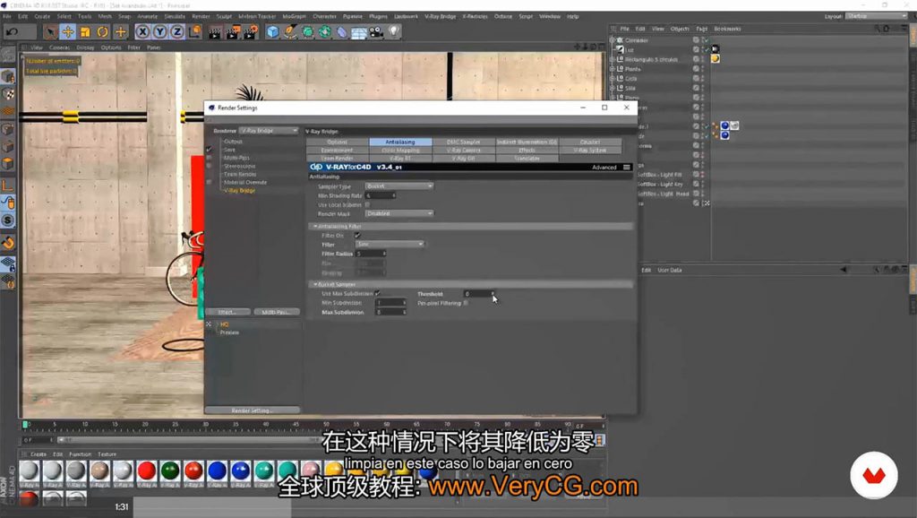Viewport: 917px width, 518px height.
Task: Click the Filter Radius field
Action: (x=371, y=254)
